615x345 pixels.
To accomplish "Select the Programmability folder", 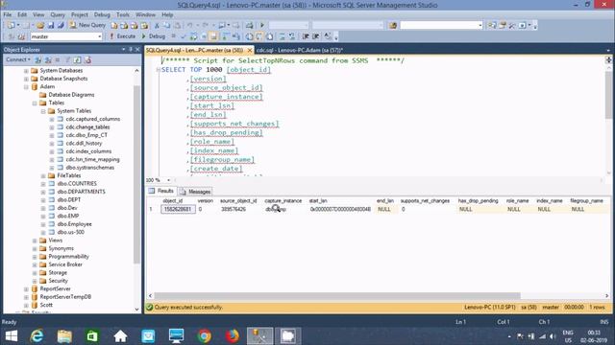I will [68, 257].
